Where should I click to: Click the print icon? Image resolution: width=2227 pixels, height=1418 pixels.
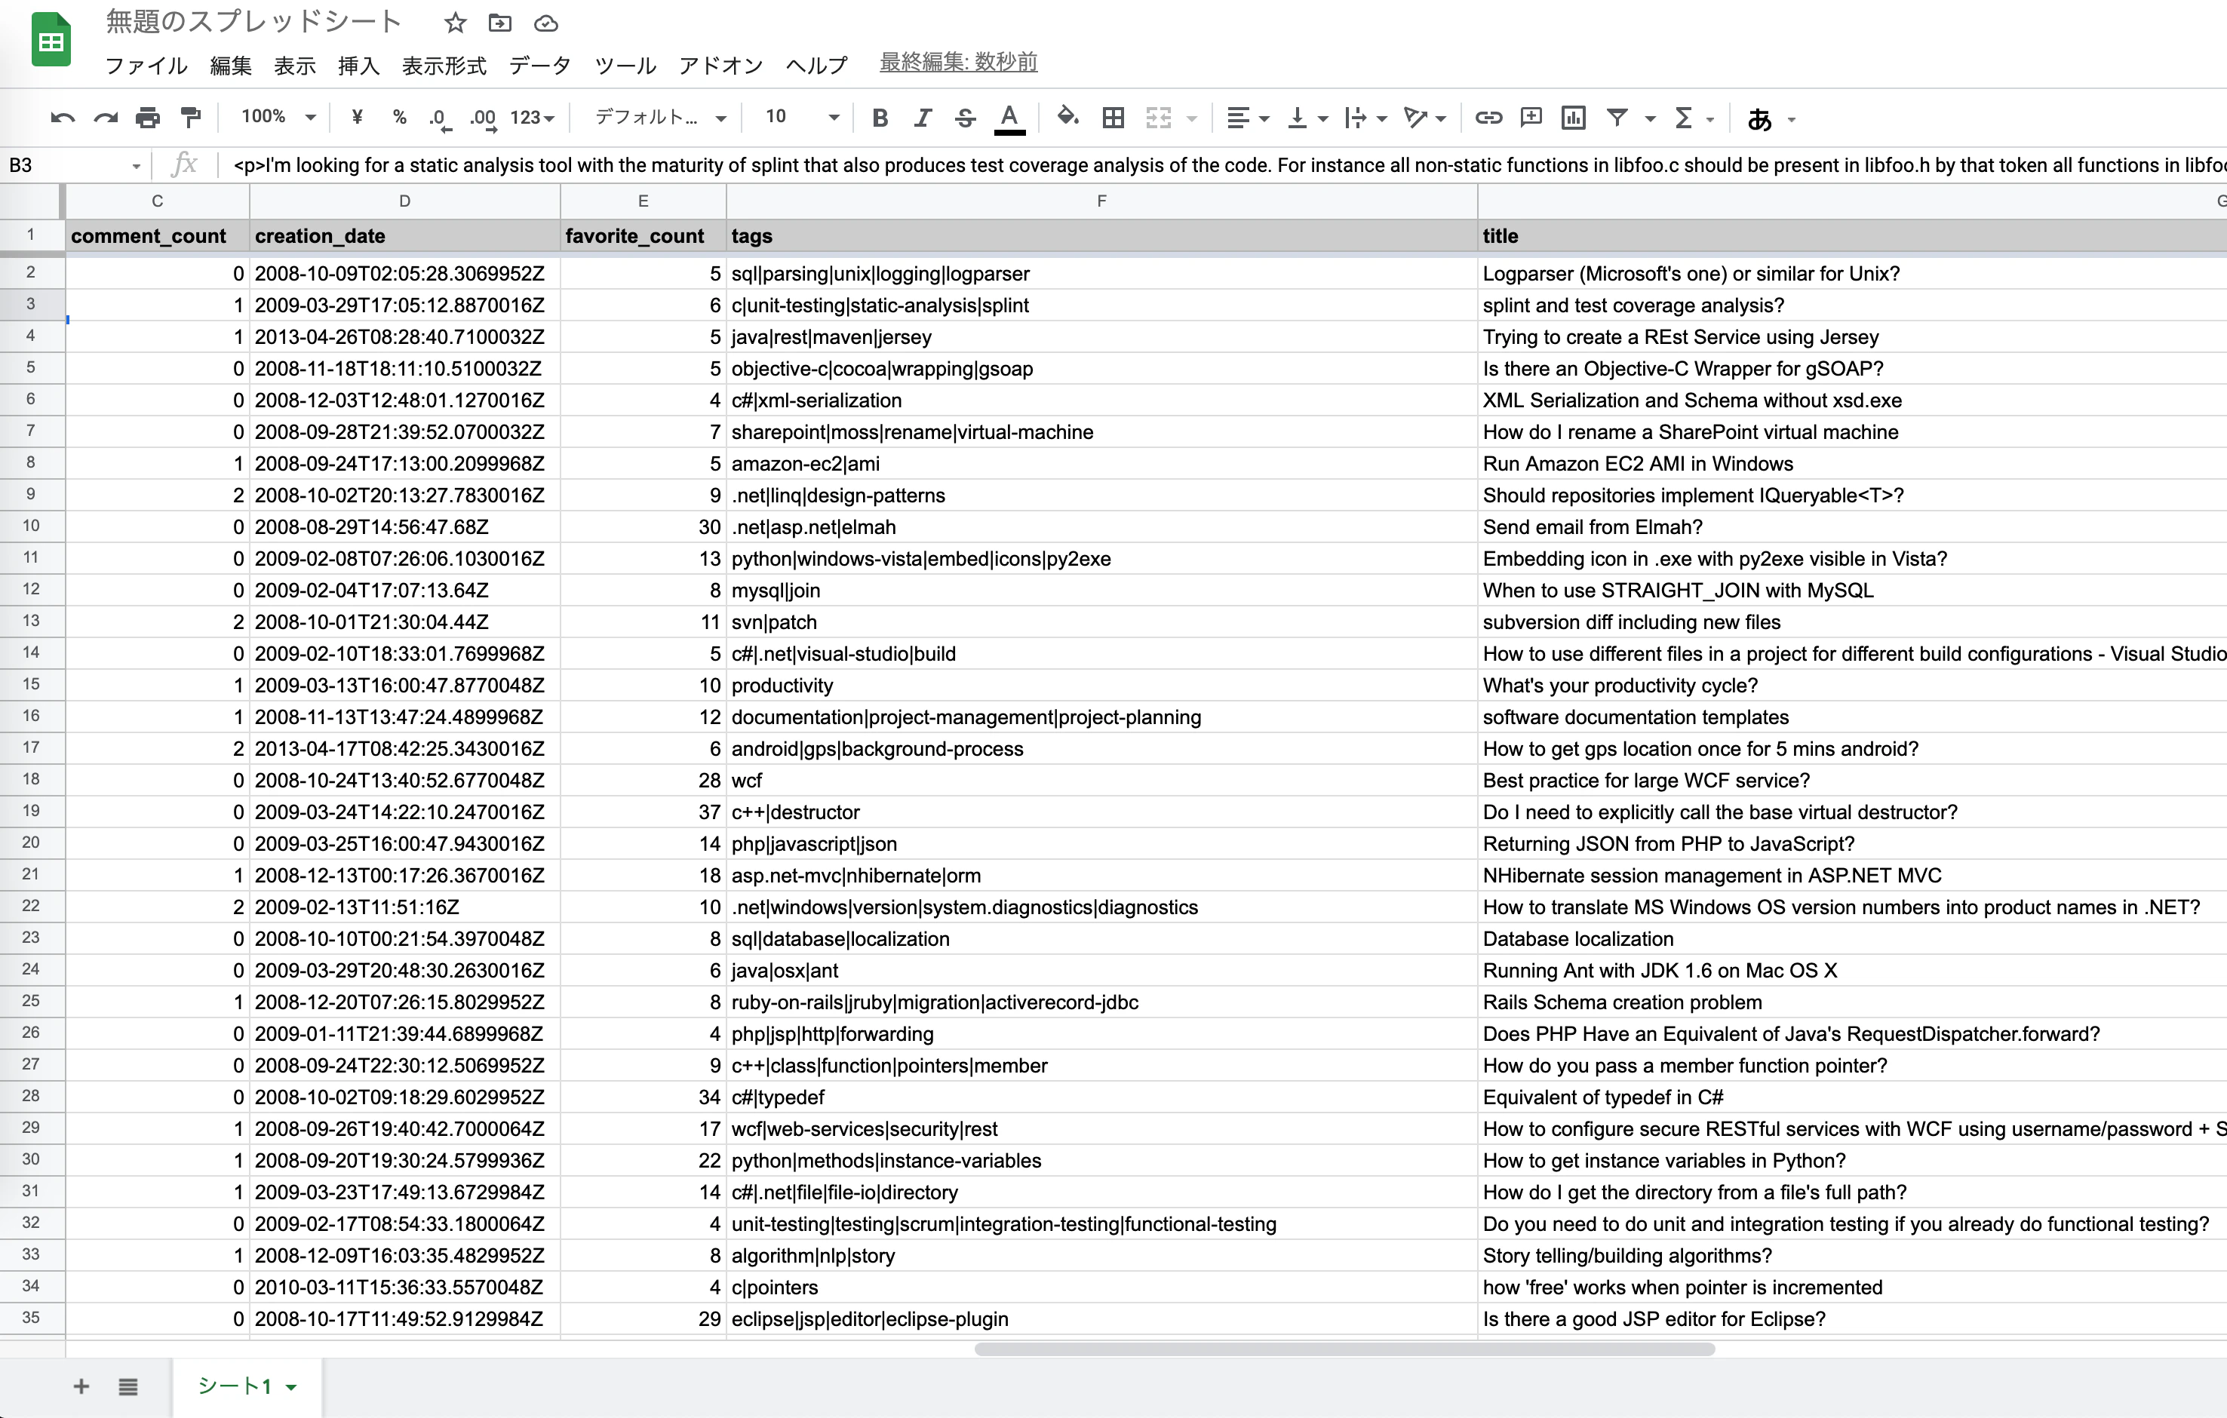pos(148,118)
